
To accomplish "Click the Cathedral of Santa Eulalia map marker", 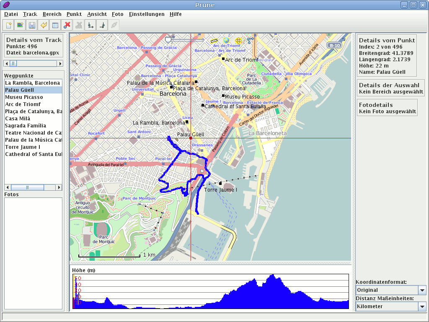I will pyautogui.click(x=203, y=105).
